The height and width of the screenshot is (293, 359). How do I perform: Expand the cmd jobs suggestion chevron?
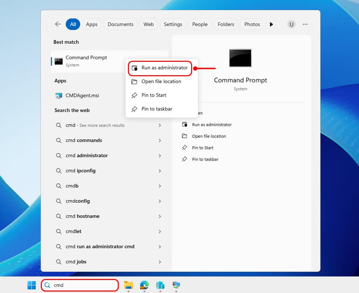coord(160,262)
